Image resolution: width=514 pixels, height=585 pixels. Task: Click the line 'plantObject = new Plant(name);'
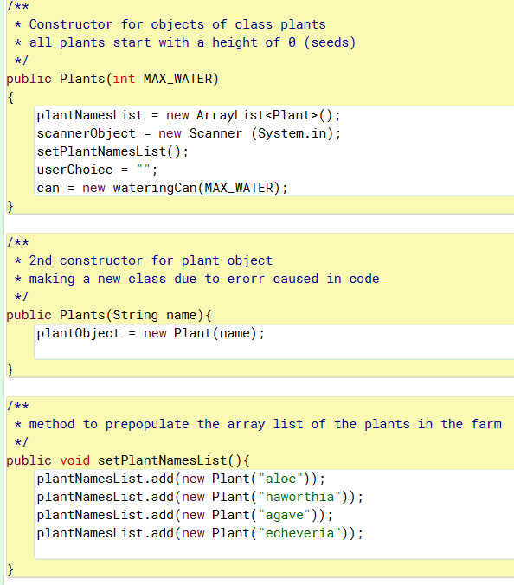151,333
